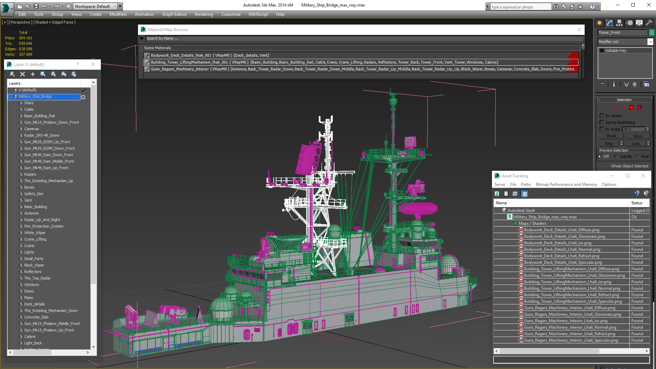Open the MAXScript menu

click(258, 14)
